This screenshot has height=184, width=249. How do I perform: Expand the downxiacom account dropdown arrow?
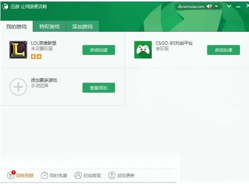216,7
